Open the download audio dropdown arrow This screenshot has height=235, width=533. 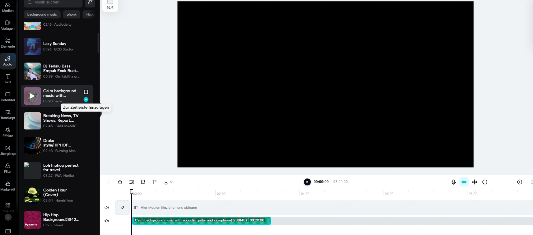coord(171,182)
